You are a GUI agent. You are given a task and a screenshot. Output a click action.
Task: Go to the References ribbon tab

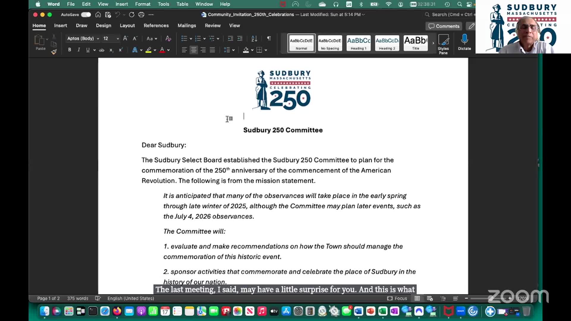coord(156,26)
